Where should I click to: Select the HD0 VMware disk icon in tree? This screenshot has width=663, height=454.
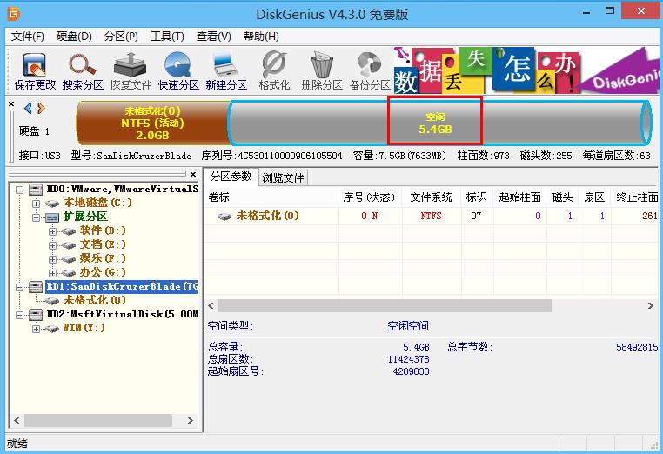36,189
